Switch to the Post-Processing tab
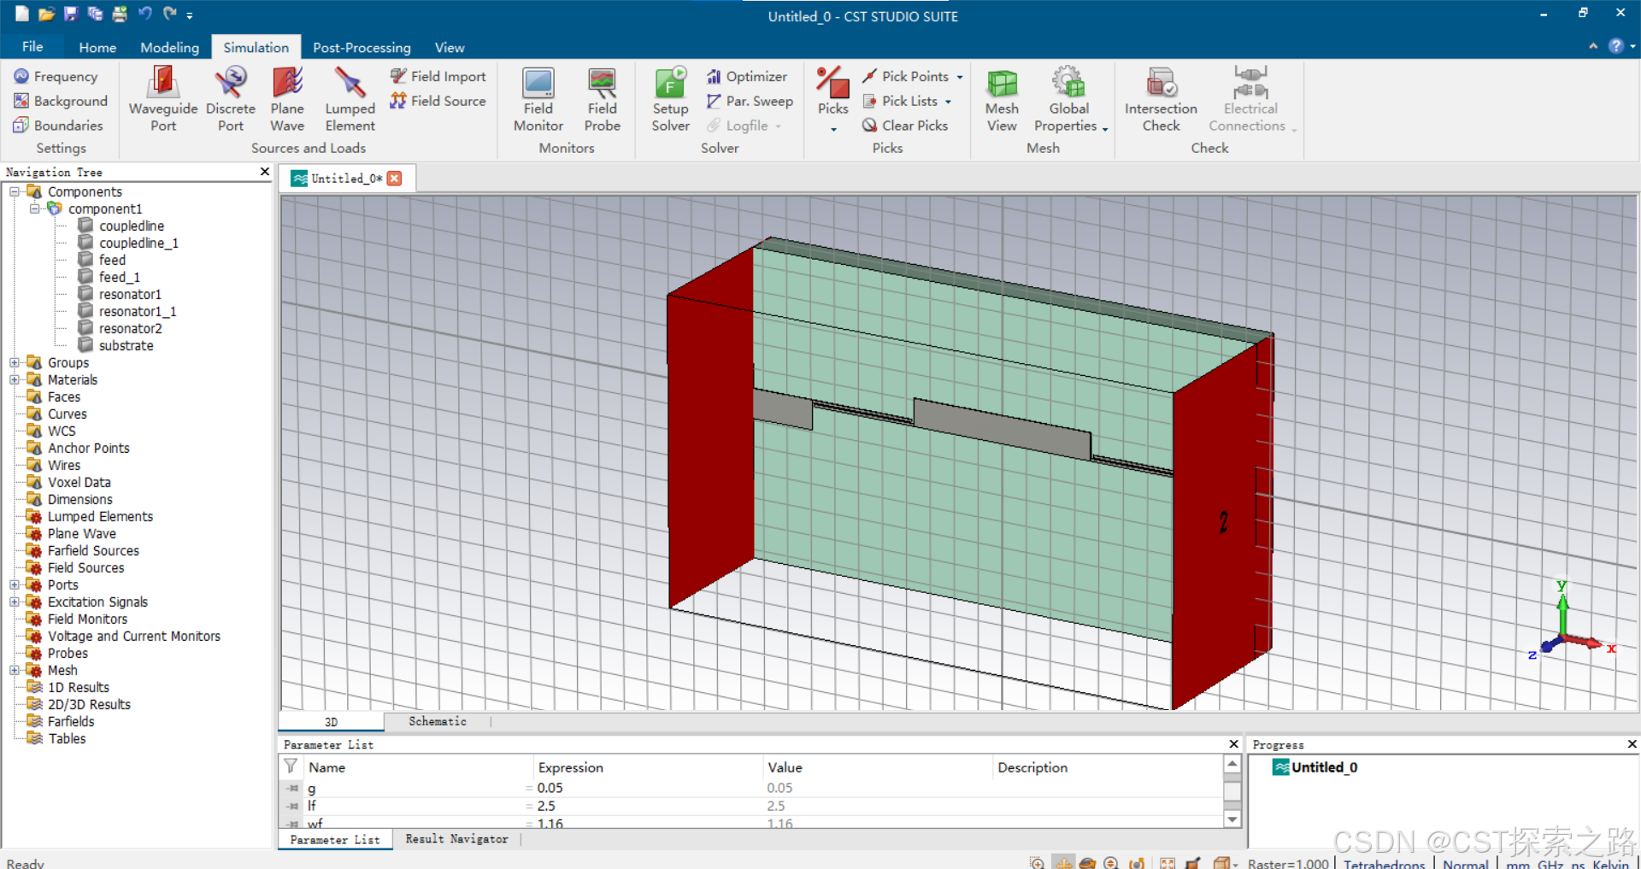 click(362, 47)
